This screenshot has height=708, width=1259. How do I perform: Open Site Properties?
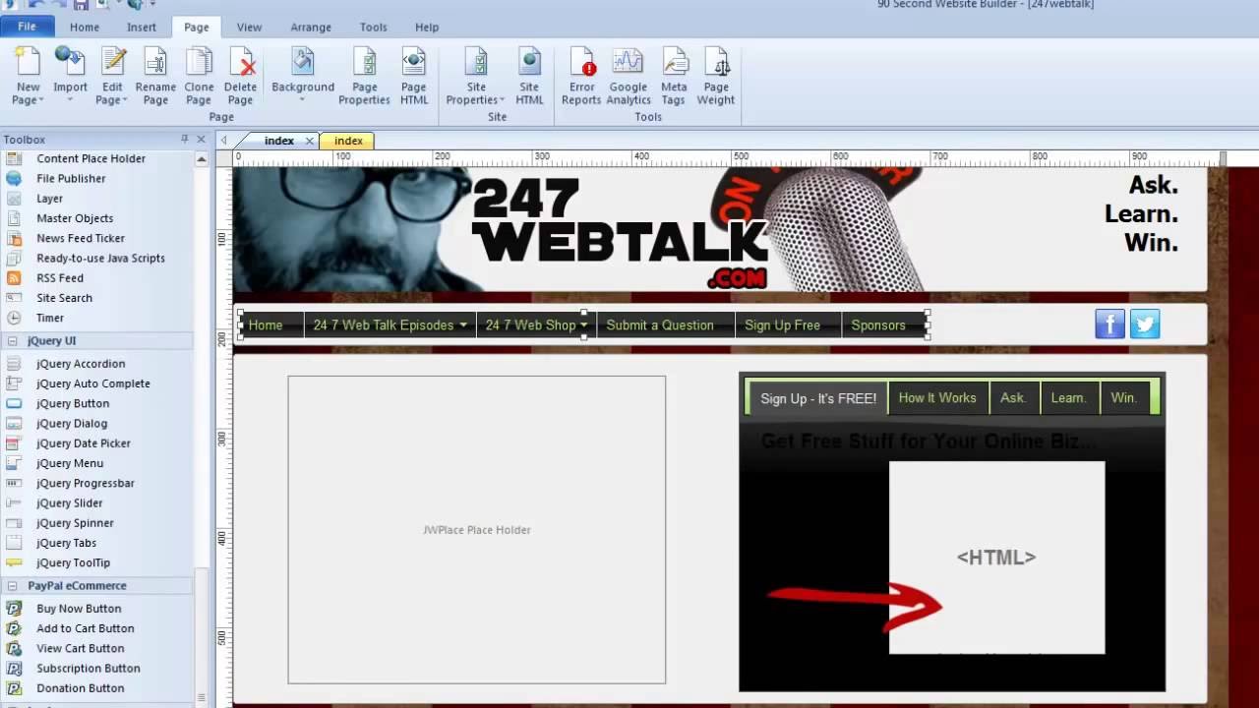[476, 76]
